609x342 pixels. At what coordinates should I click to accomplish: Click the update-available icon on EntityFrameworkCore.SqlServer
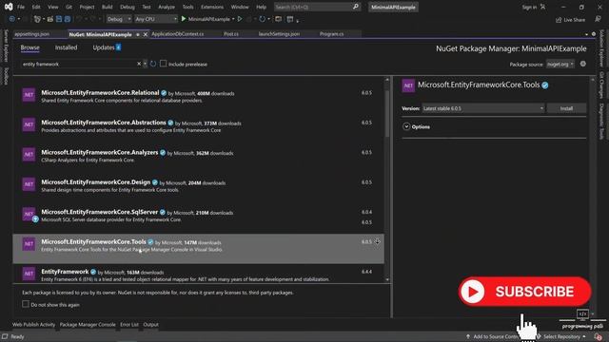(x=35, y=219)
